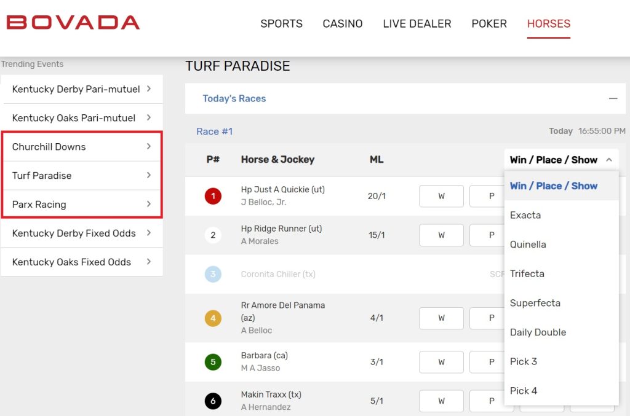Open Kentucky Oaks Fixed Odds

click(x=82, y=262)
